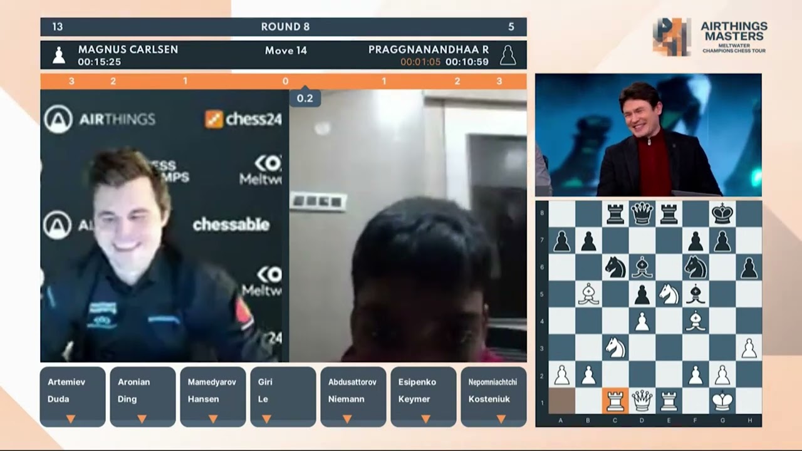Select the white rook on e1
The height and width of the screenshot is (451, 802).
[669, 401]
